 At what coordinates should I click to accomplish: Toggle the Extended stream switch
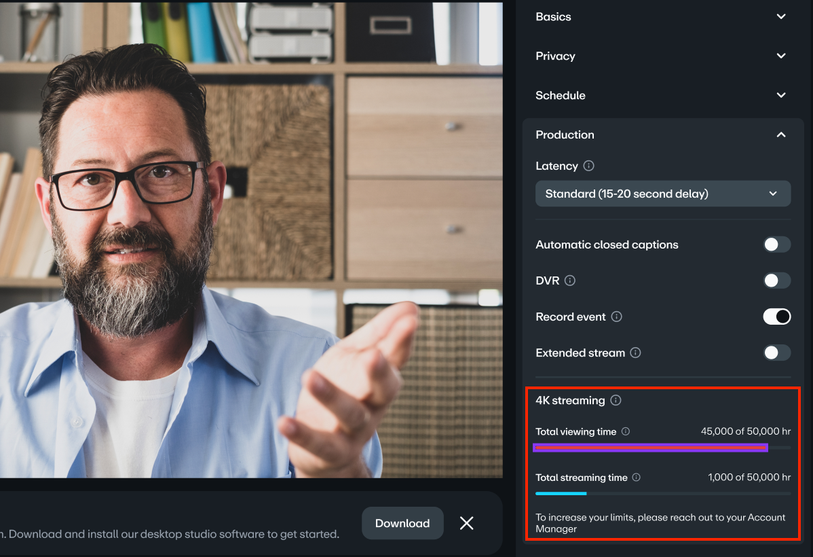point(776,353)
